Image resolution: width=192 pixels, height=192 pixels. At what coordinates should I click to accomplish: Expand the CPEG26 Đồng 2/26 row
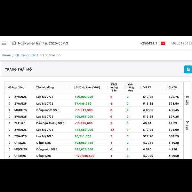[x=10, y=143]
